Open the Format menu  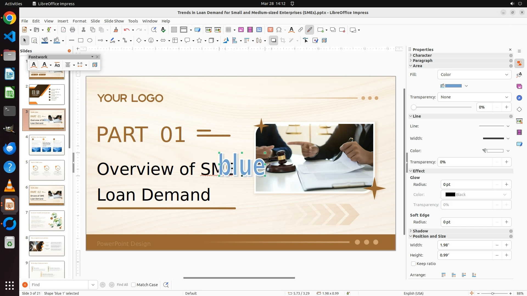(x=79, y=21)
